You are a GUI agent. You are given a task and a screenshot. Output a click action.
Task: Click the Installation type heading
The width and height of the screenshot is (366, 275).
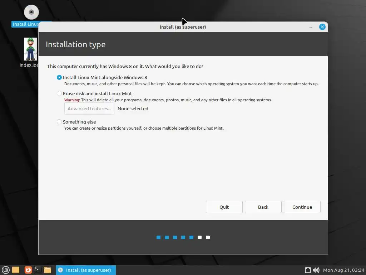(76, 44)
